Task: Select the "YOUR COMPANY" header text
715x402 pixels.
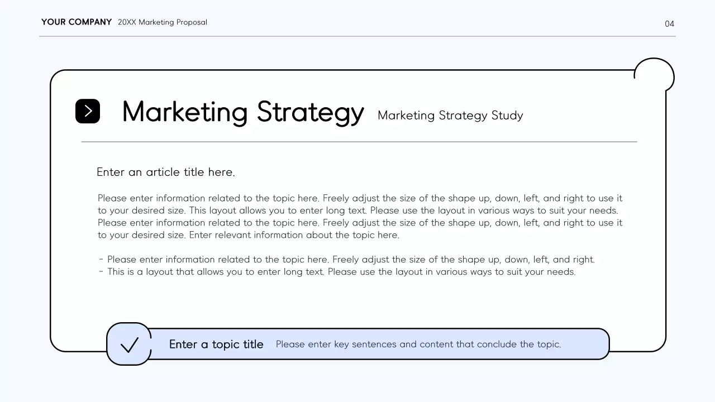Action: (77, 22)
